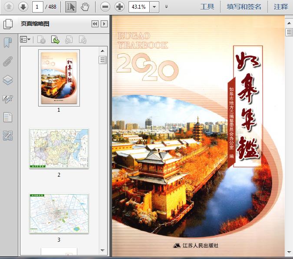Zoom out with the minus button
293x259 pixels.
point(105,7)
